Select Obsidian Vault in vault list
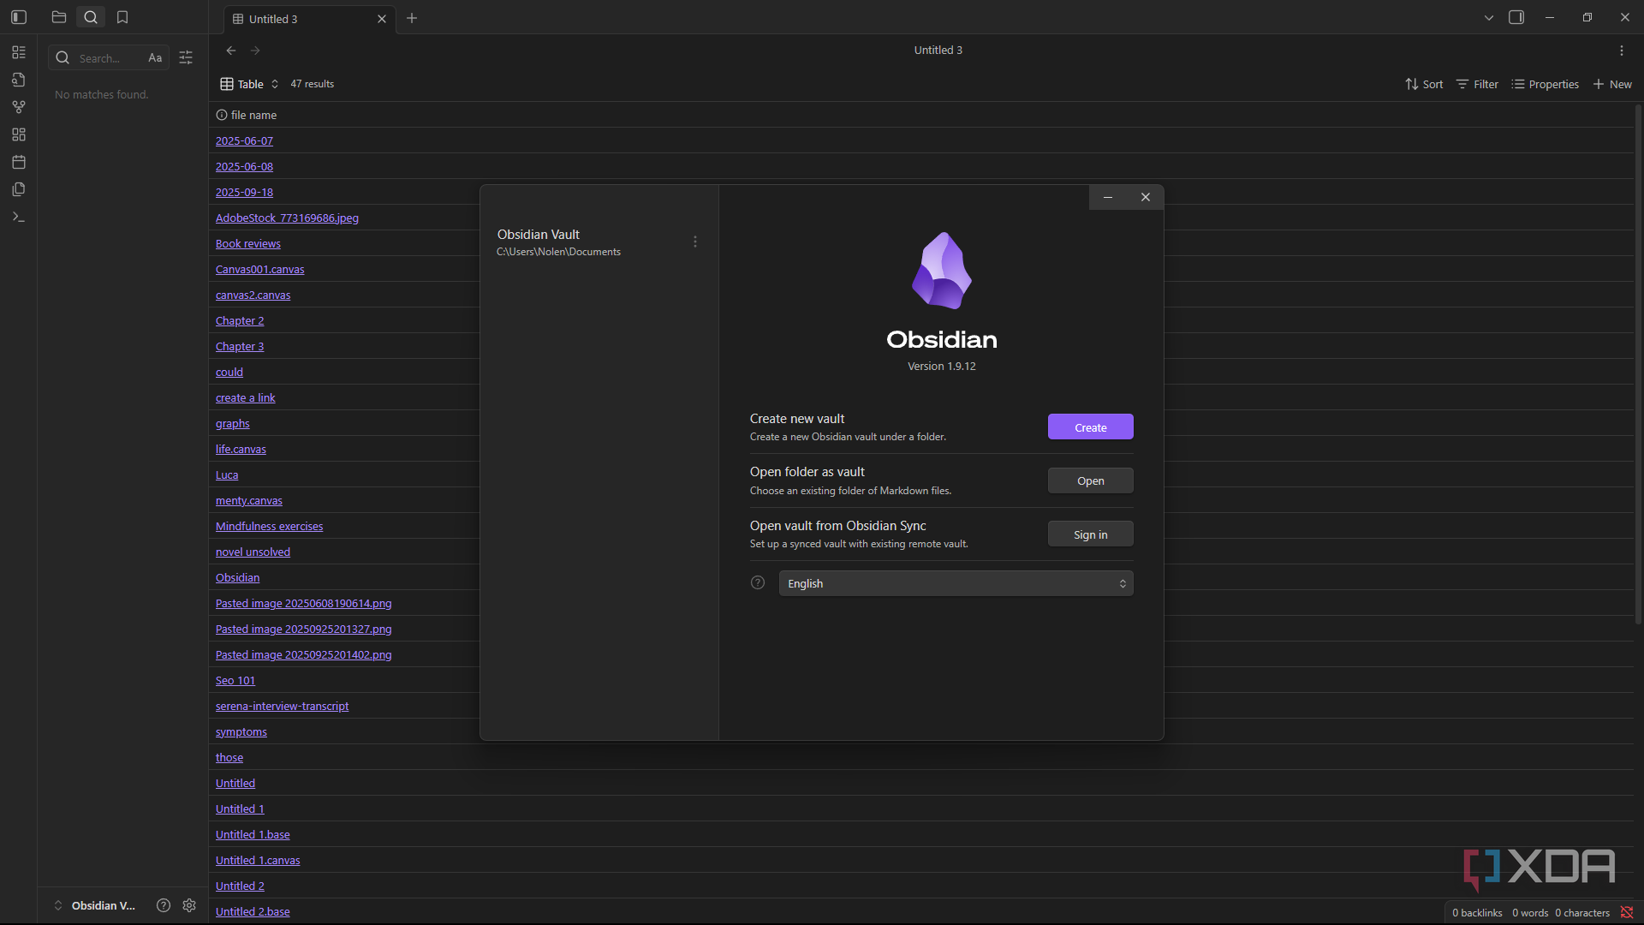 (x=599, y=242)
